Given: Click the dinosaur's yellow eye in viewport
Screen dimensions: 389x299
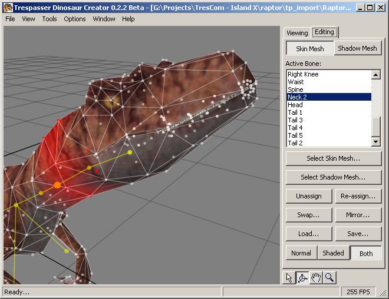Looking at the screenshot, I should click(112, 101).
